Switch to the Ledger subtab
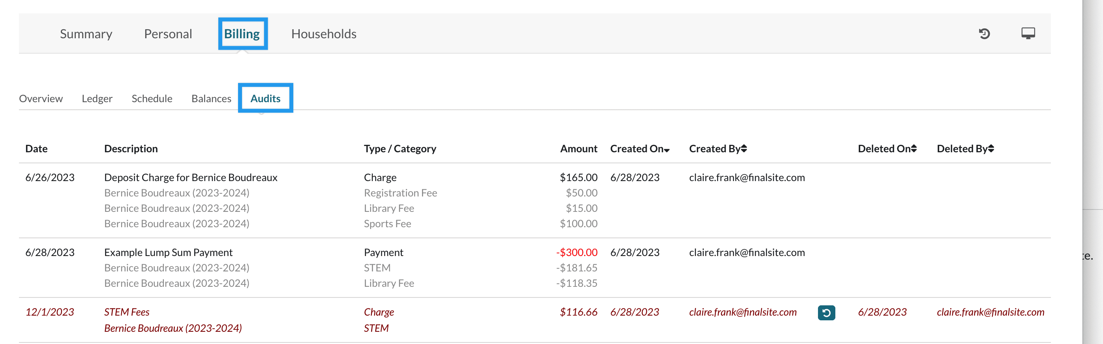1103x344 pixels. point(97,99)
